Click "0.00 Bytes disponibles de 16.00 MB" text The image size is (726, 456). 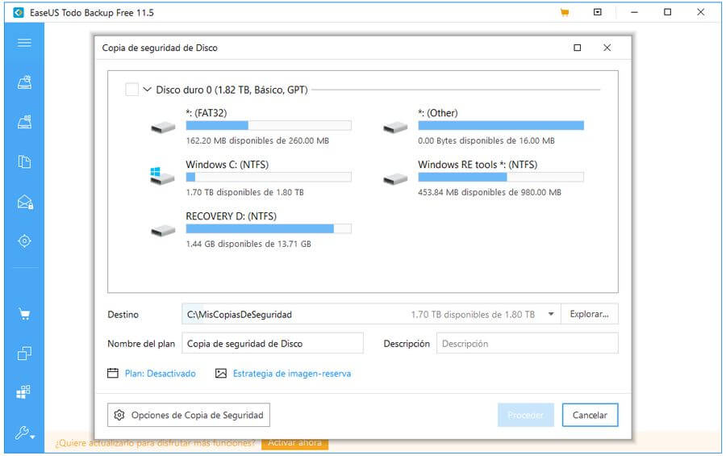486,140
